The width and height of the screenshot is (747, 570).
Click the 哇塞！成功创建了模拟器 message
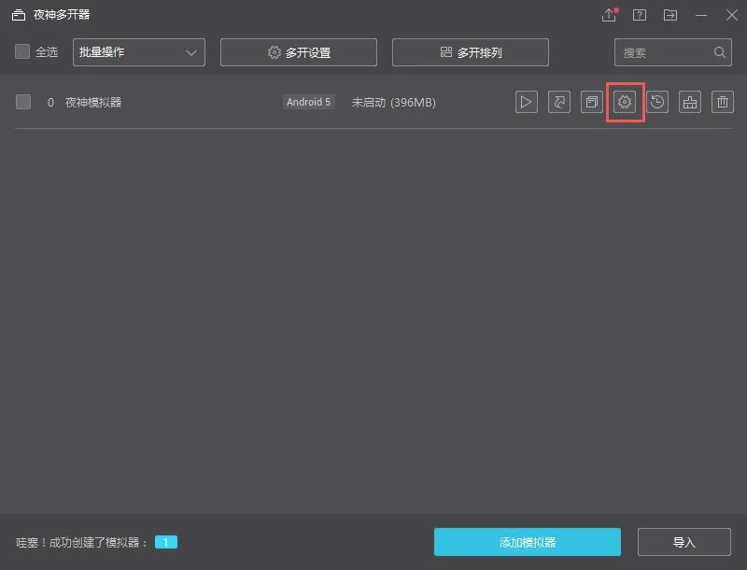[x=82, y=542]
